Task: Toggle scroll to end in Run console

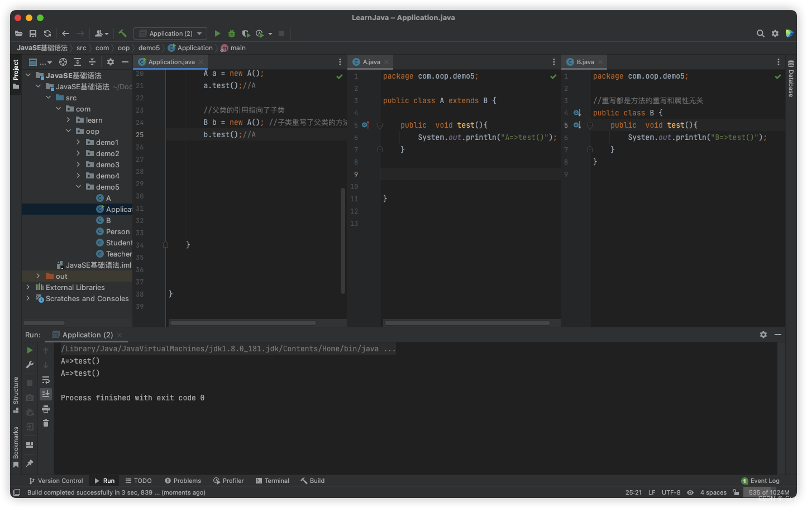Action: (46, 394)
